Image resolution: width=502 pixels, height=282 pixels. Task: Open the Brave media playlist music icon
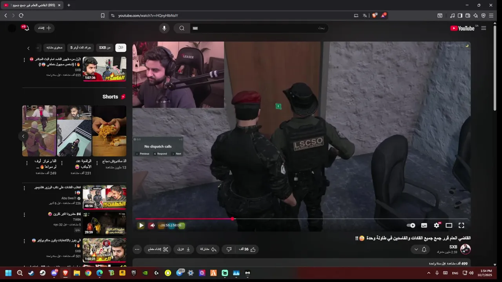point(453,16)
